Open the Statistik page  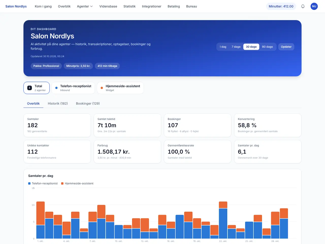[x=129, y=6]
